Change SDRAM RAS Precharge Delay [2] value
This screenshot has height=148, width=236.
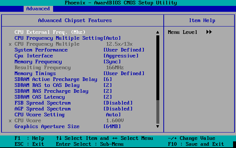pyautogui.click(x=108, y=91)
